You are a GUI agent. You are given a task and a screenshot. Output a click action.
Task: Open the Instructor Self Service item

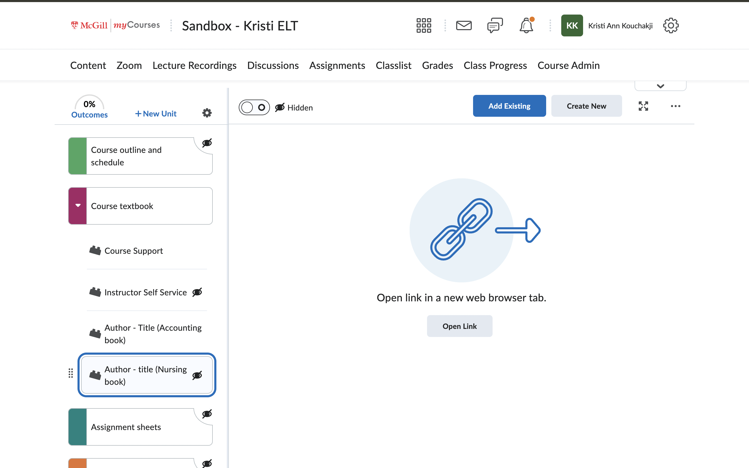147,292
